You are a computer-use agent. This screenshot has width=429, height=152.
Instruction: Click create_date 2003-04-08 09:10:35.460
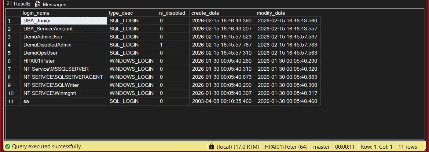tap(222, 101)
